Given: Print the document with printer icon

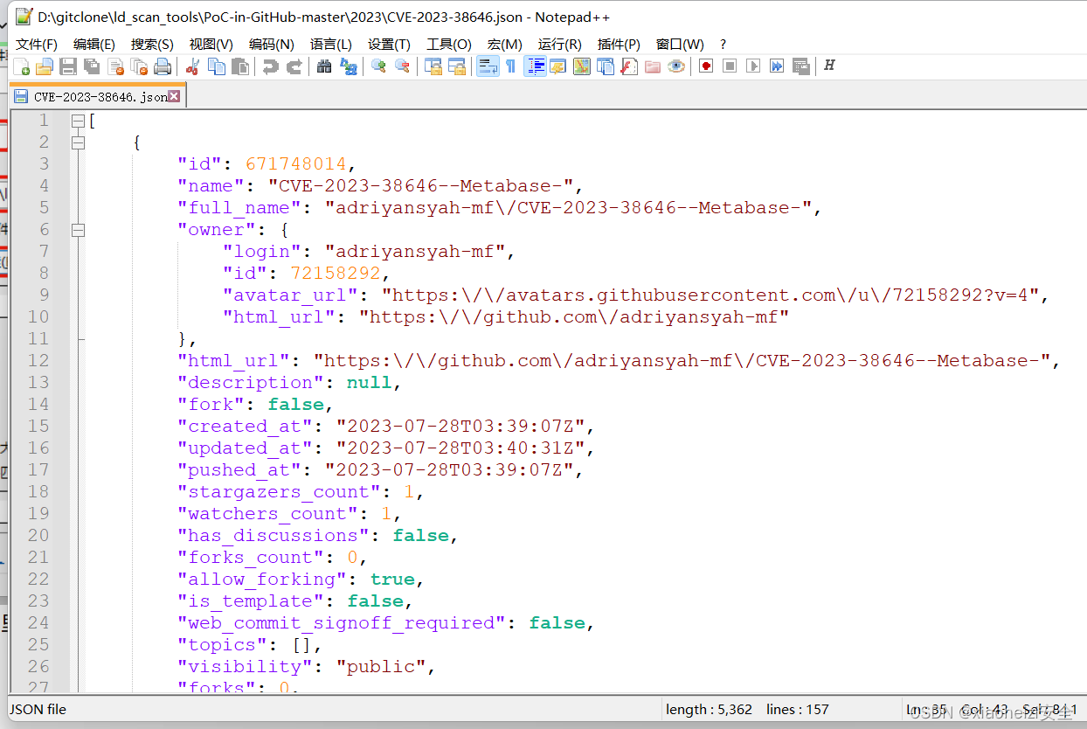Looking at the screenshot, I should (163, 66).
